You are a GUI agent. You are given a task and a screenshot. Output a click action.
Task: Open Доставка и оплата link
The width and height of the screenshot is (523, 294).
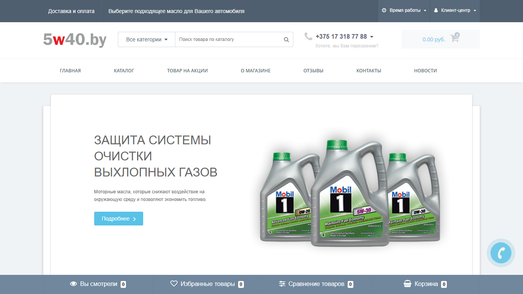(71, 11)
